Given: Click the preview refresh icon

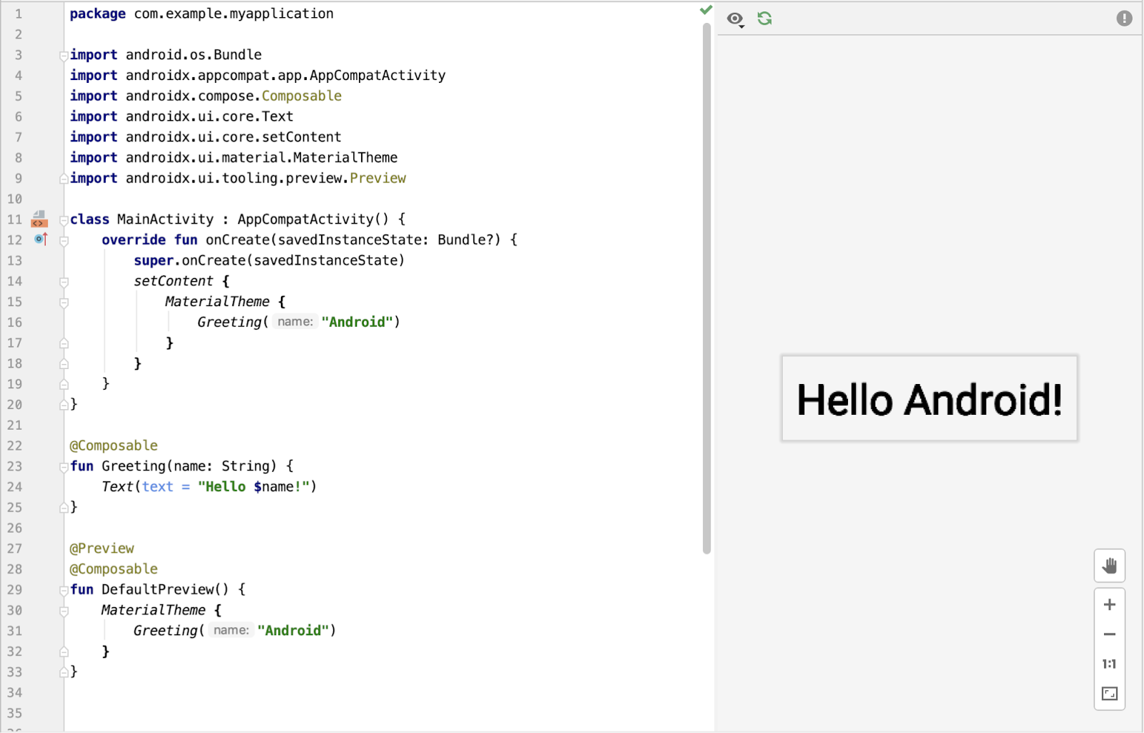Looking at the screenshot, I should point(764,19).
